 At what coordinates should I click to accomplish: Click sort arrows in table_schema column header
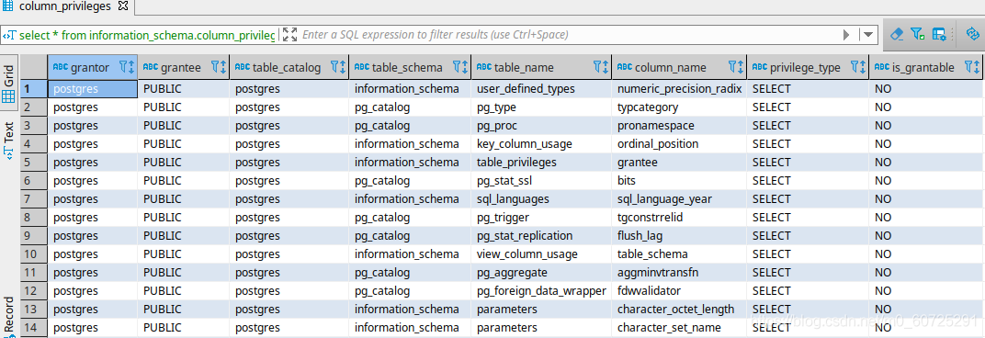pyautogui.click(x=464, y=67)
